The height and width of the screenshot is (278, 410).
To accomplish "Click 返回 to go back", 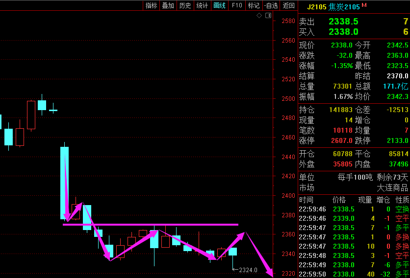I will pos(289,6).
